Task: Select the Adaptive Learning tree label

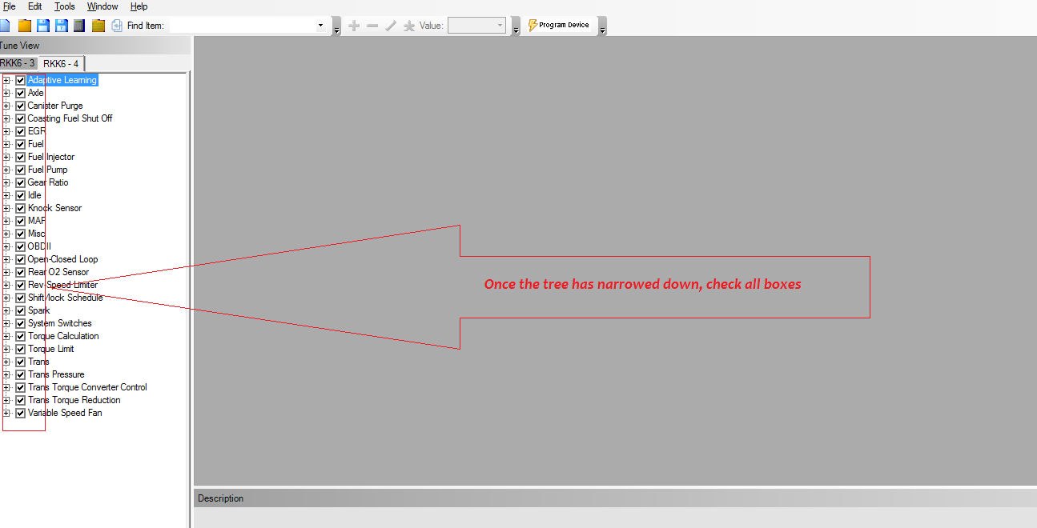Action: [x=62, y=80]
